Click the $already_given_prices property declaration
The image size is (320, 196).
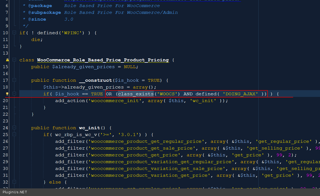pos(83,67)
